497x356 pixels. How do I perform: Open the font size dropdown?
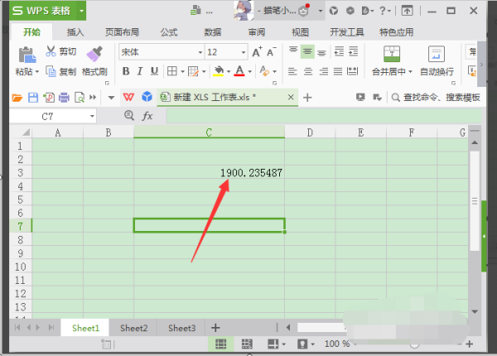pyautogui.click(x=243, y=53)
